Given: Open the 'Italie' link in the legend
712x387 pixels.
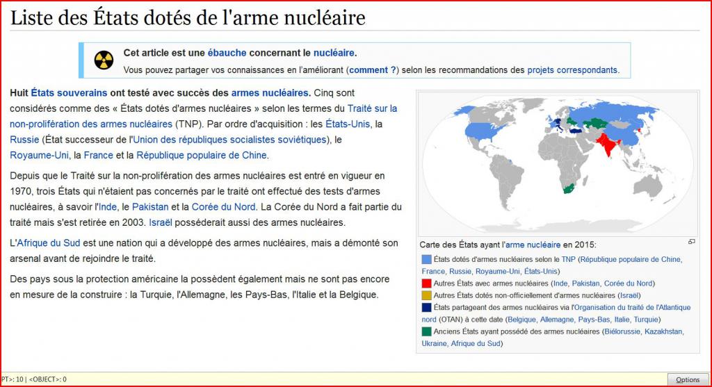Looking at the screenshot, I should [x=621, y=320].
